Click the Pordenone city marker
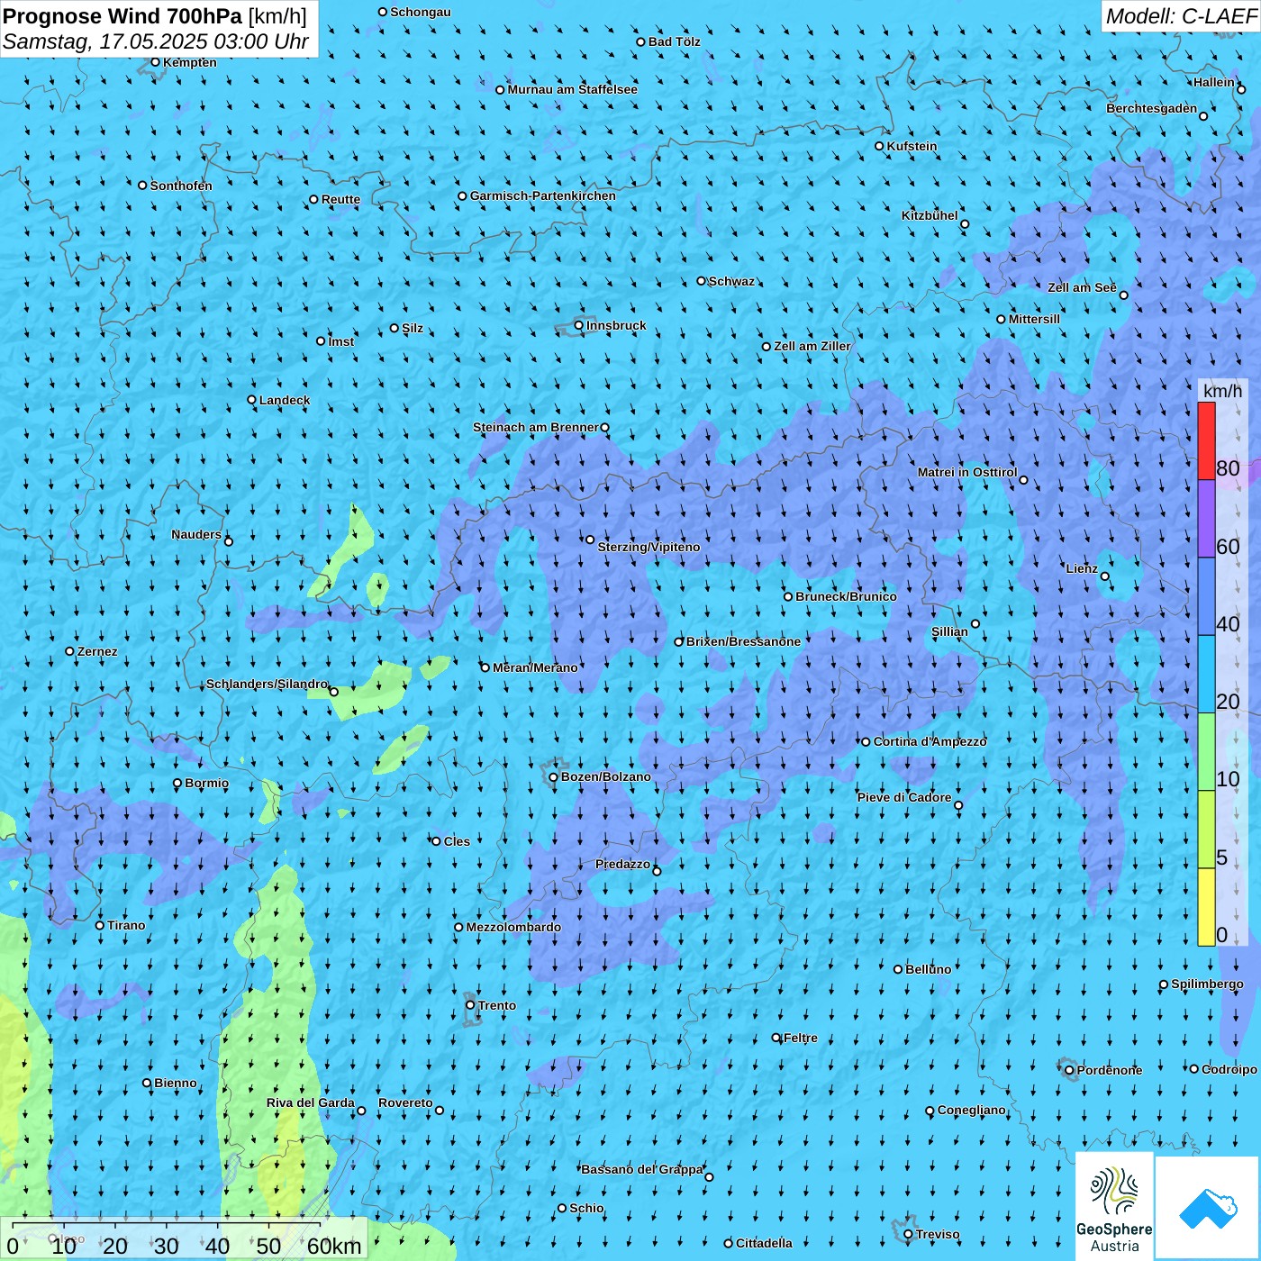The height and width of the screenshot is (1261, 1261). (x=1069, y=1070)
